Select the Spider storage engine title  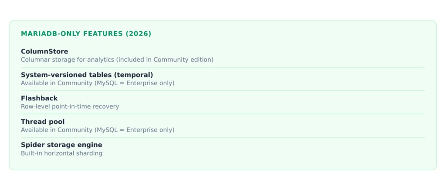61,145
